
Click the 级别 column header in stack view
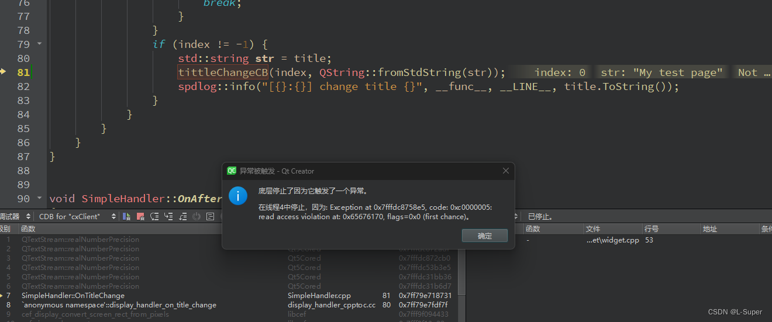point(5,229)
